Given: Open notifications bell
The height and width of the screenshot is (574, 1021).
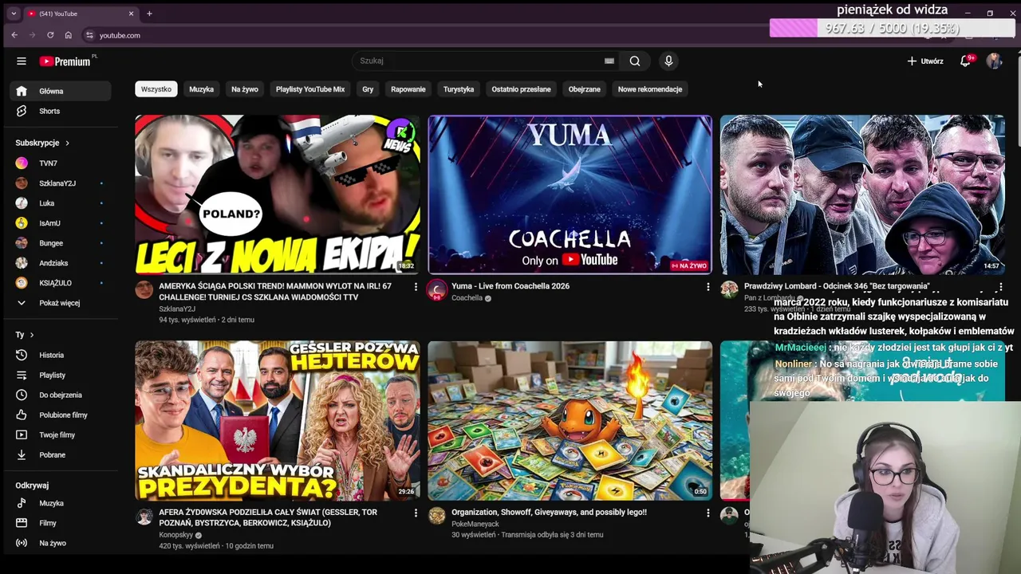Looking at the screenshot, I should point(965,61).
